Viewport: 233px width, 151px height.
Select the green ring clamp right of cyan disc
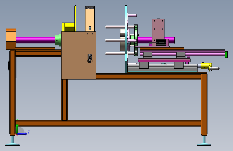[136, 40]
